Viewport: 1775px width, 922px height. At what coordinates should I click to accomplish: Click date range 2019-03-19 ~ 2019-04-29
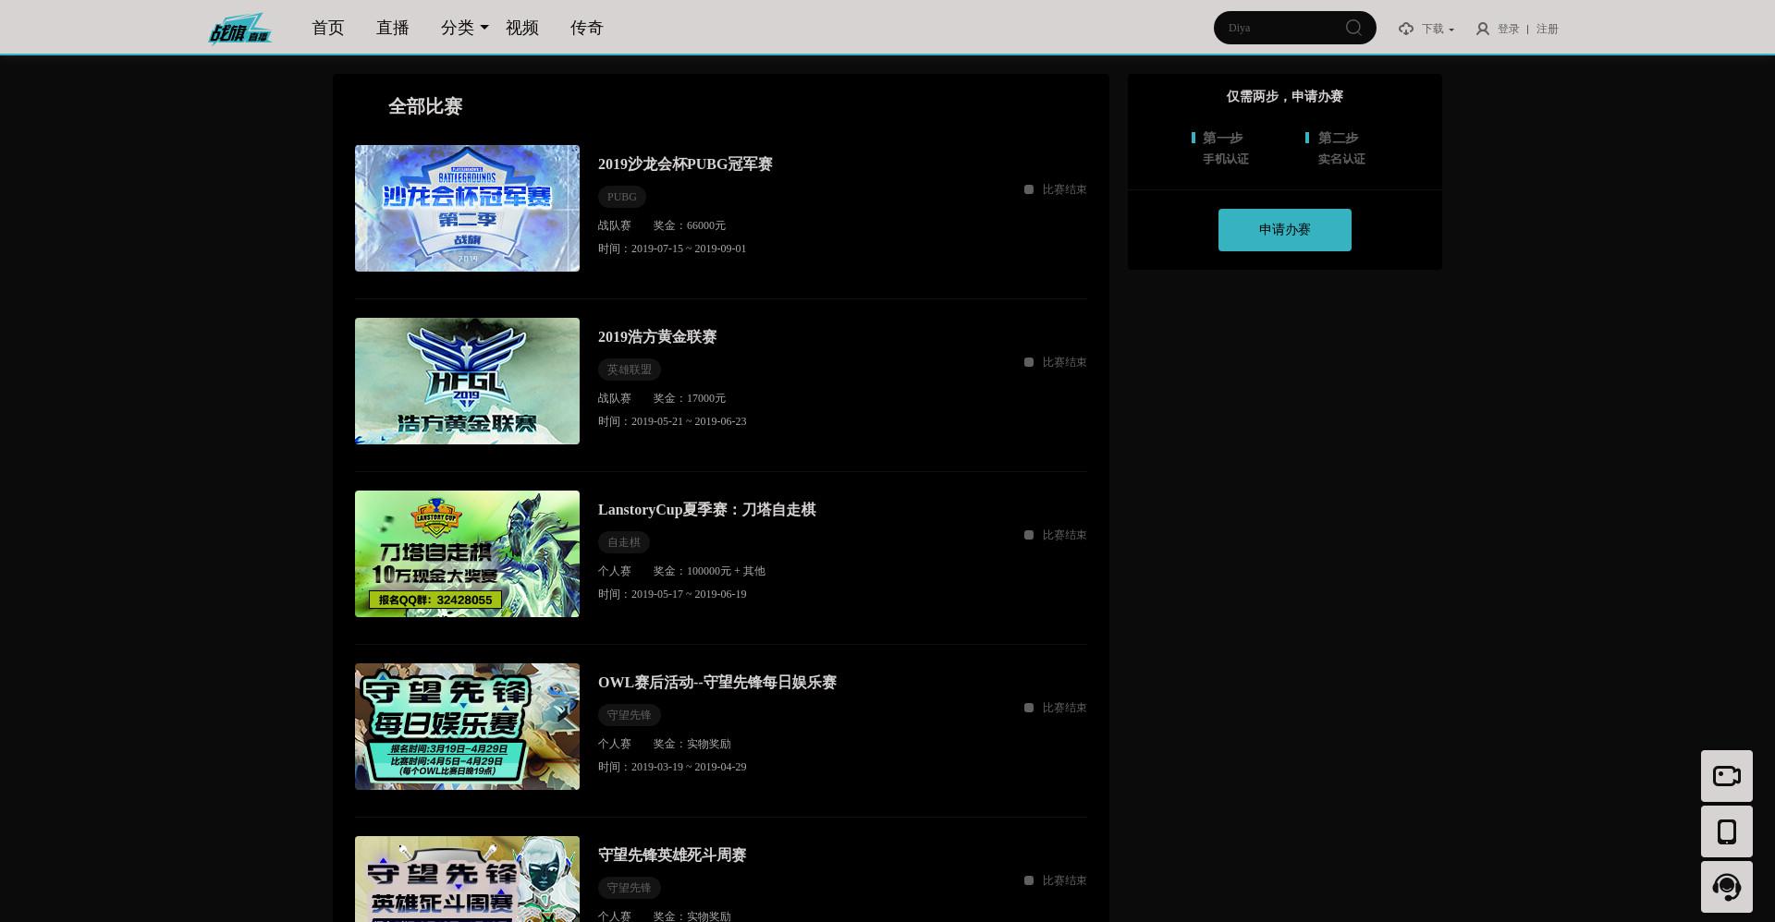click(x=689, y=767)
